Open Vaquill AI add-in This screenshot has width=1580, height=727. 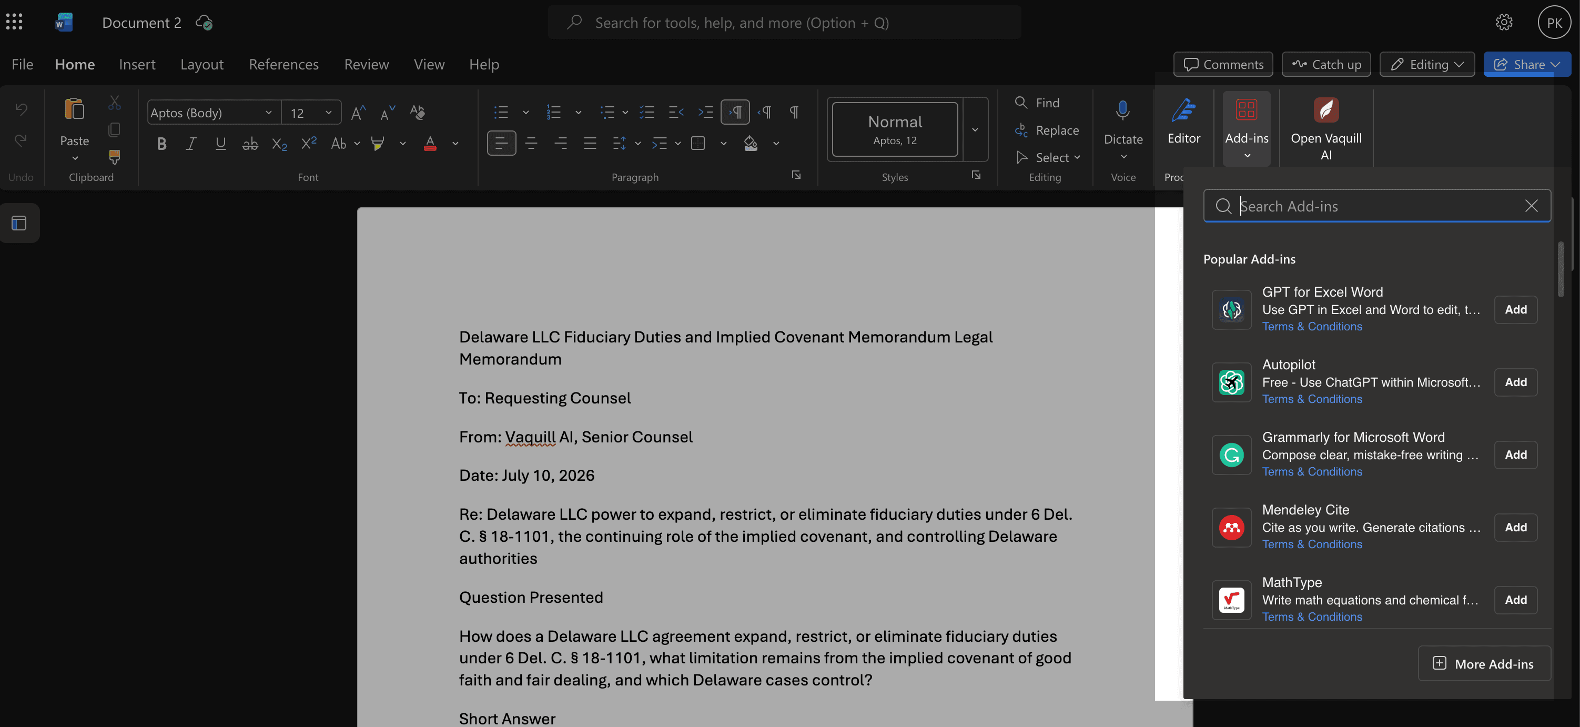[x=1326, y=128]
